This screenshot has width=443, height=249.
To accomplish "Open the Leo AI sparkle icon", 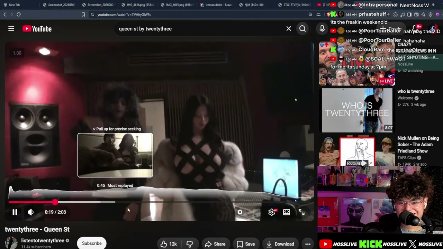I will point(423,15).
